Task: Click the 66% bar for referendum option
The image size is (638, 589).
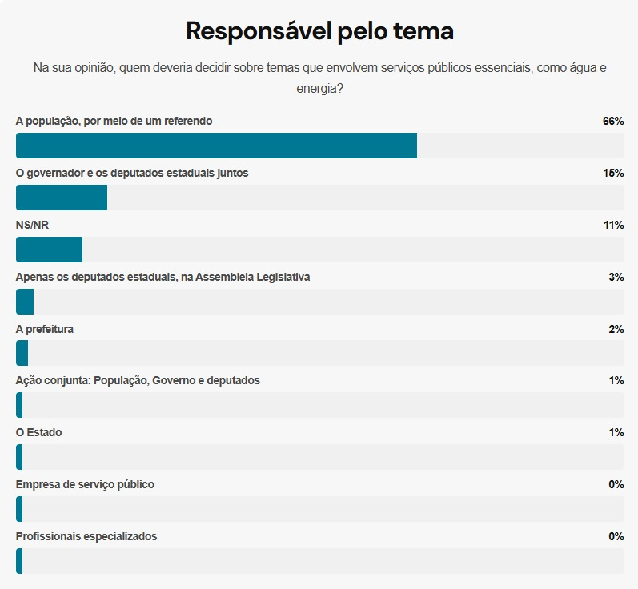Action: click(x=216, y=146)
